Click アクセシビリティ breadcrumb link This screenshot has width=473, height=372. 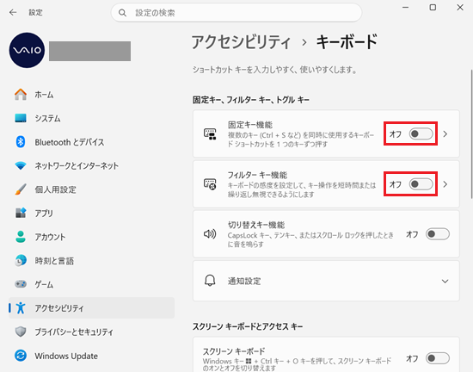(x=241, y=41)
